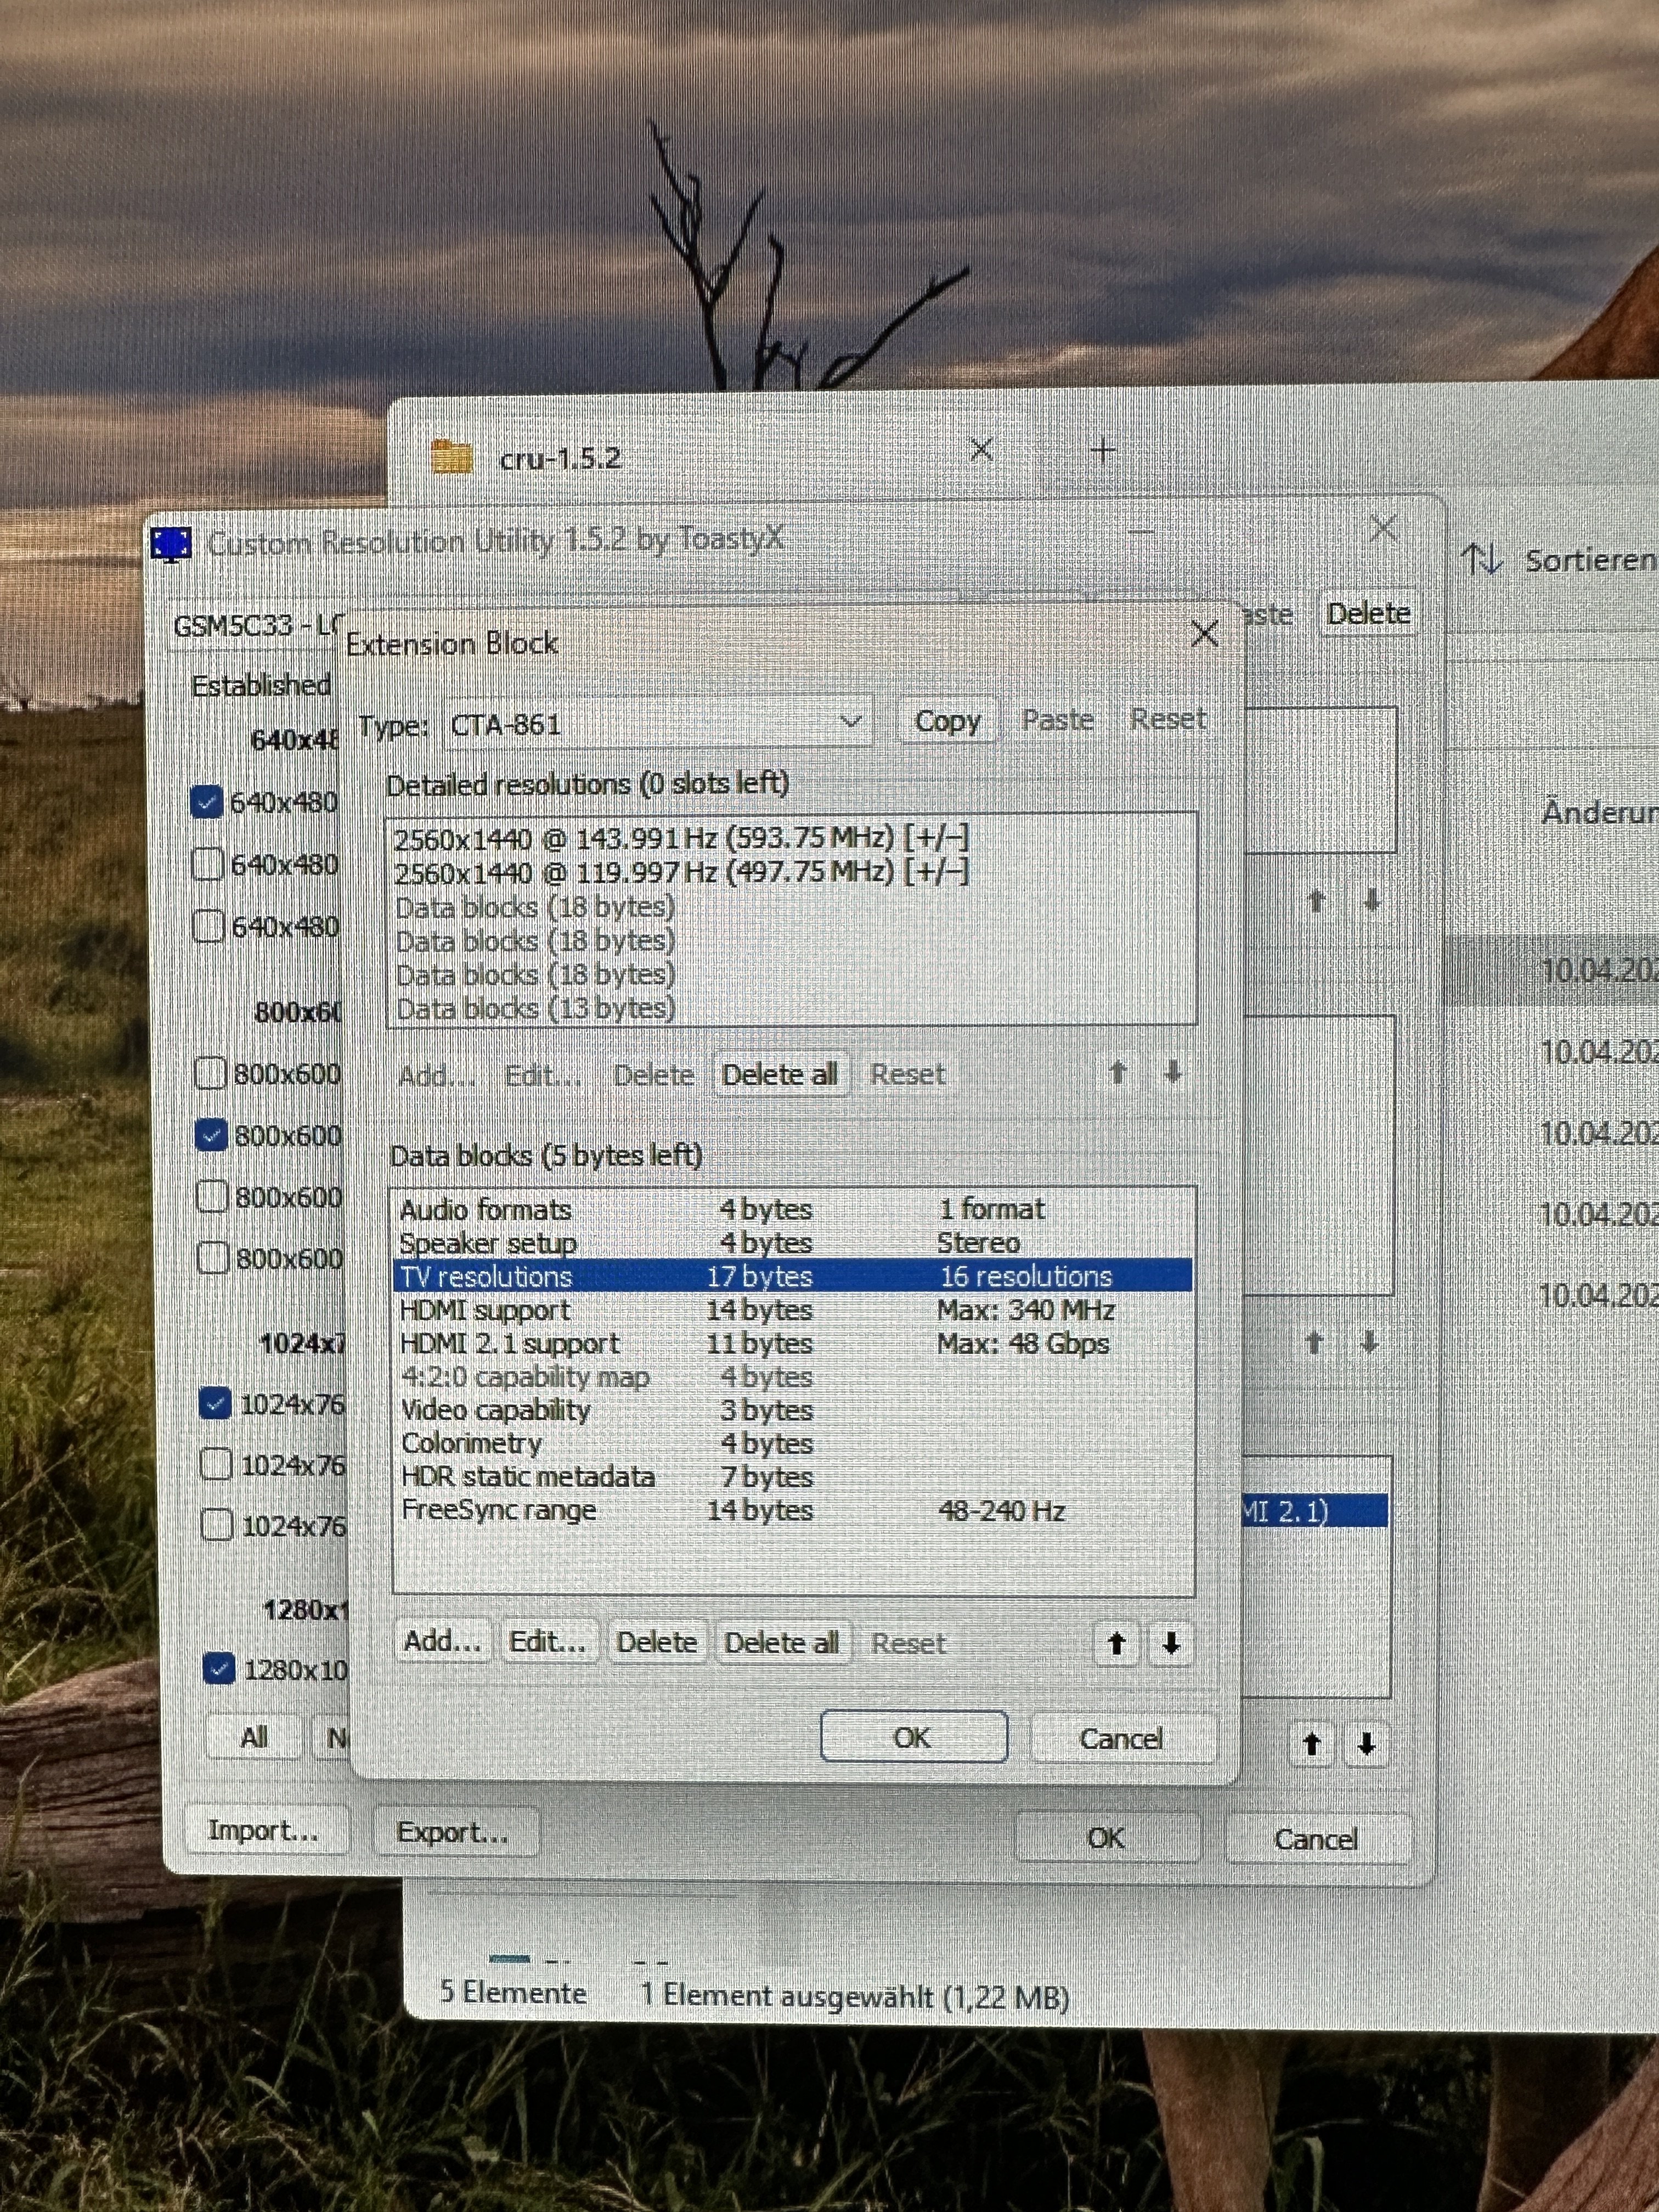Click move-up arrow in Data blocks section

[x=1117, y=1643]
